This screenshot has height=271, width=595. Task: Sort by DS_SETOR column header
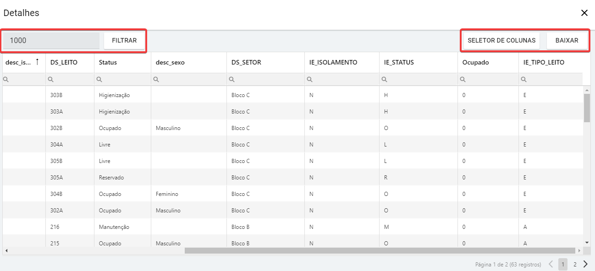(265, 62)
